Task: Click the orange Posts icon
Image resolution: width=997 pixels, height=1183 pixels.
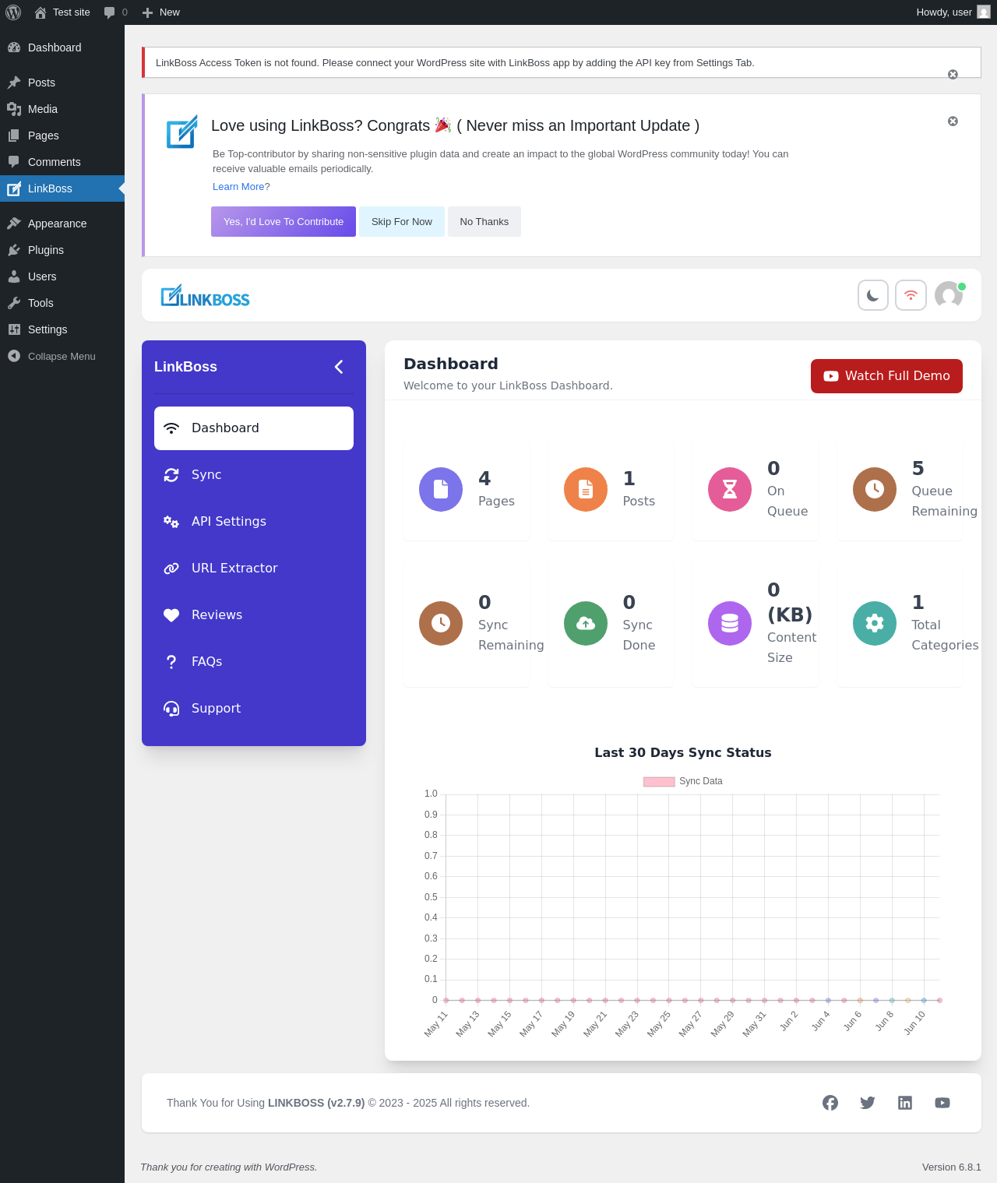Action: (586, 490)
